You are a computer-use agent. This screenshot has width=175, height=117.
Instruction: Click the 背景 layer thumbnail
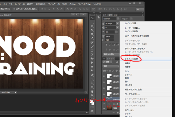tap(109, 108)
